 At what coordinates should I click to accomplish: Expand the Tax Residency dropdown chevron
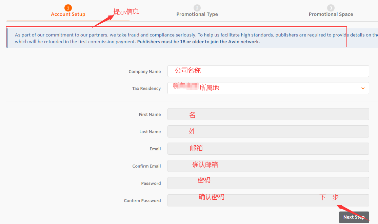coord(363,88)
